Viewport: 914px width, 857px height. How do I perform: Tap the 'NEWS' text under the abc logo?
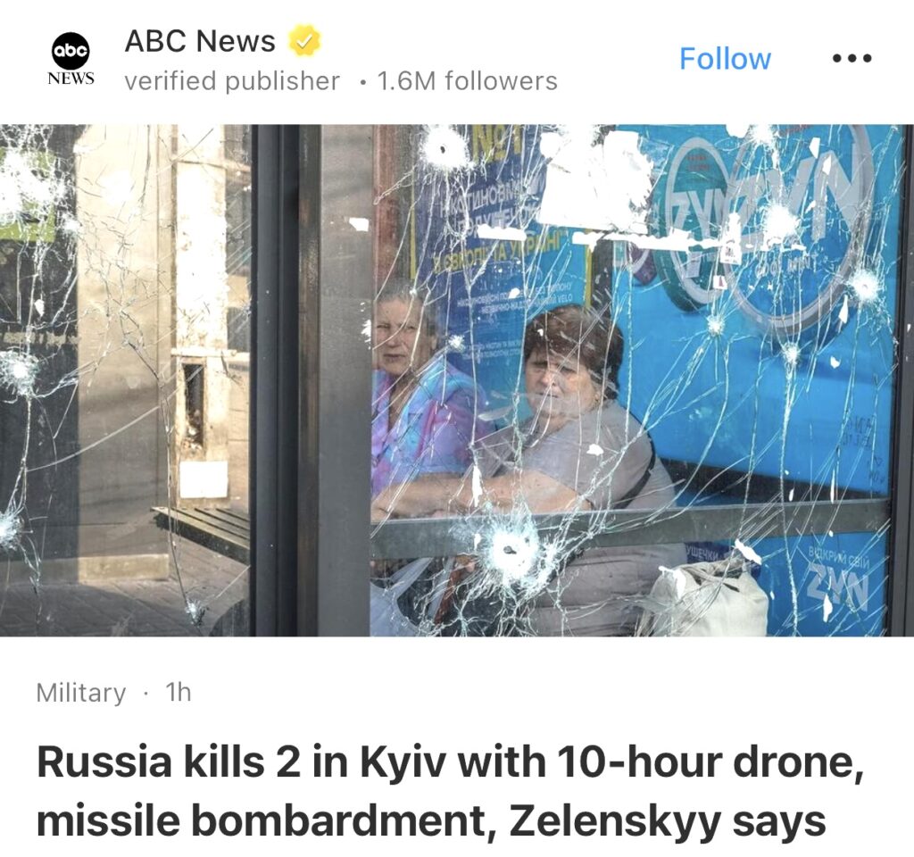click(x=71, y=79)
